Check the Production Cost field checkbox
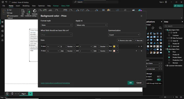This screenshot has height=99, width=184. click(x=169, y=60)
